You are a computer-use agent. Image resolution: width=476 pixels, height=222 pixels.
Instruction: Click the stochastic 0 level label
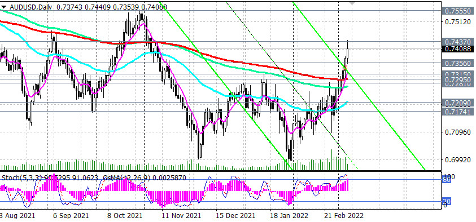(445, 206)
